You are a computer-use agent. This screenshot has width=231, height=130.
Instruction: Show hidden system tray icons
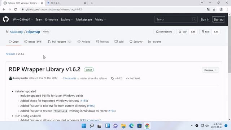[x=192, y=126]
